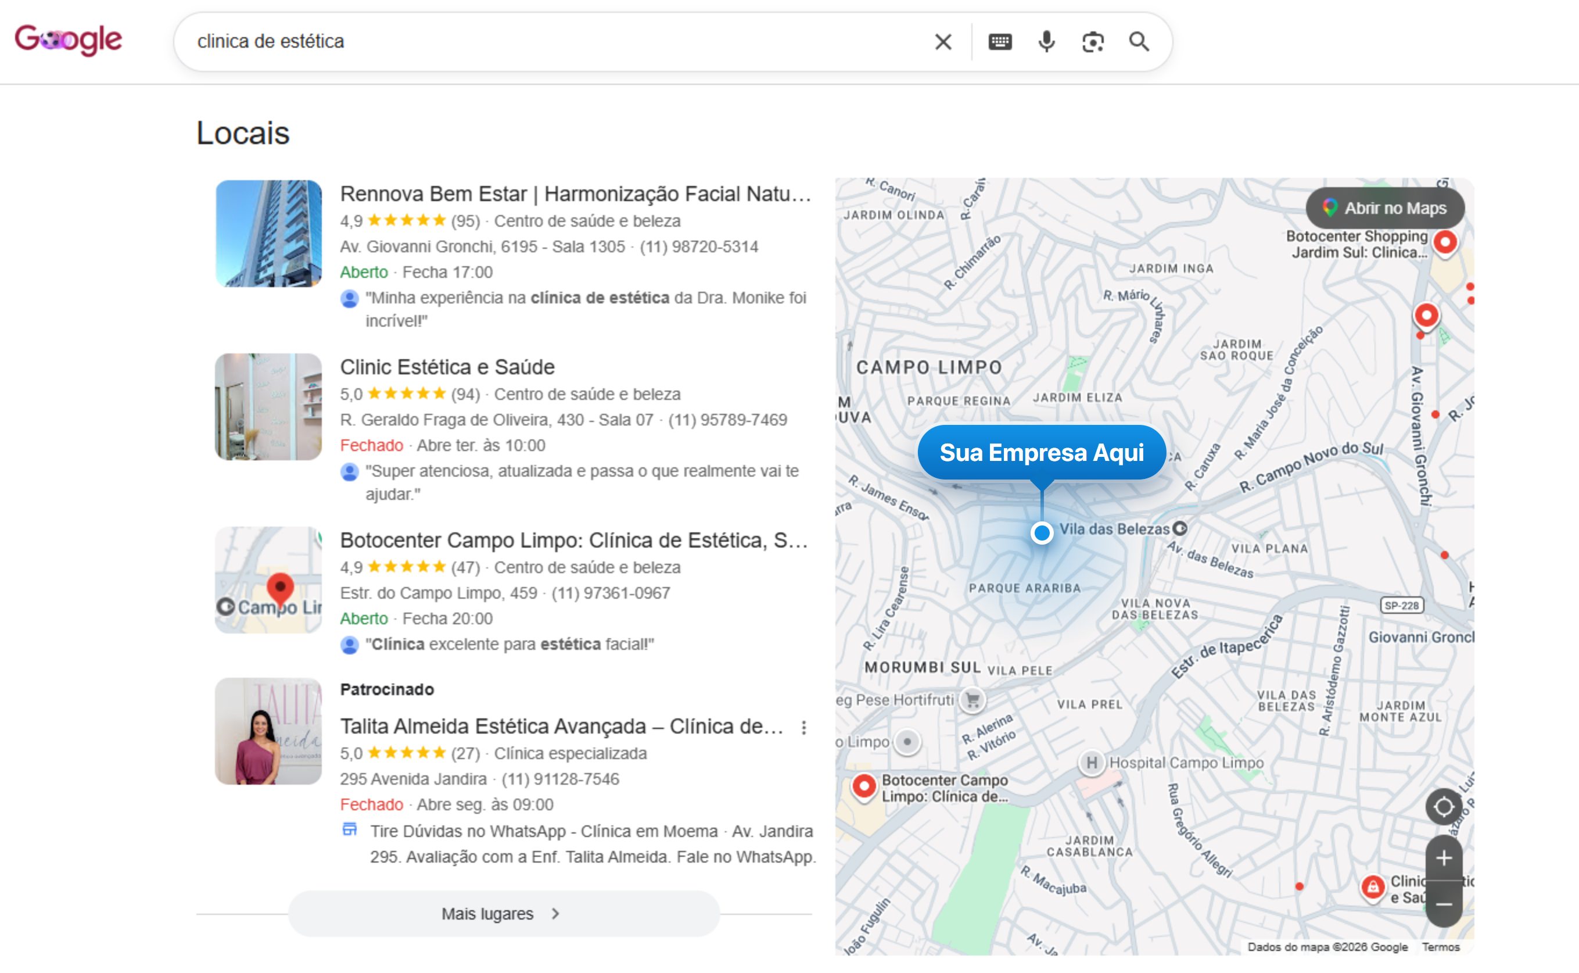The image size is (1579, 973).
Task: Submit search with the magnifying glass icon
Action: coord(1139,42)
